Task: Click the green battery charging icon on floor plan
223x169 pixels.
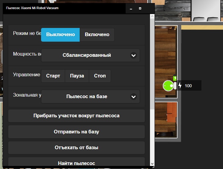Action: [175, 78]
